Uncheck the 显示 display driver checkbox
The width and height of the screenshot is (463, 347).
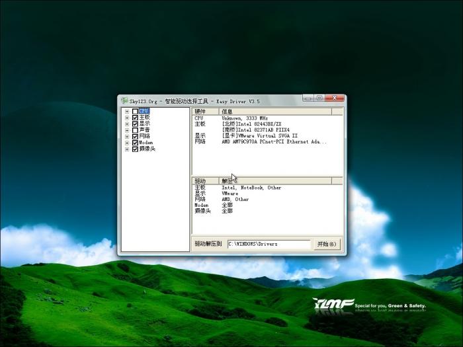click(135, 124)
